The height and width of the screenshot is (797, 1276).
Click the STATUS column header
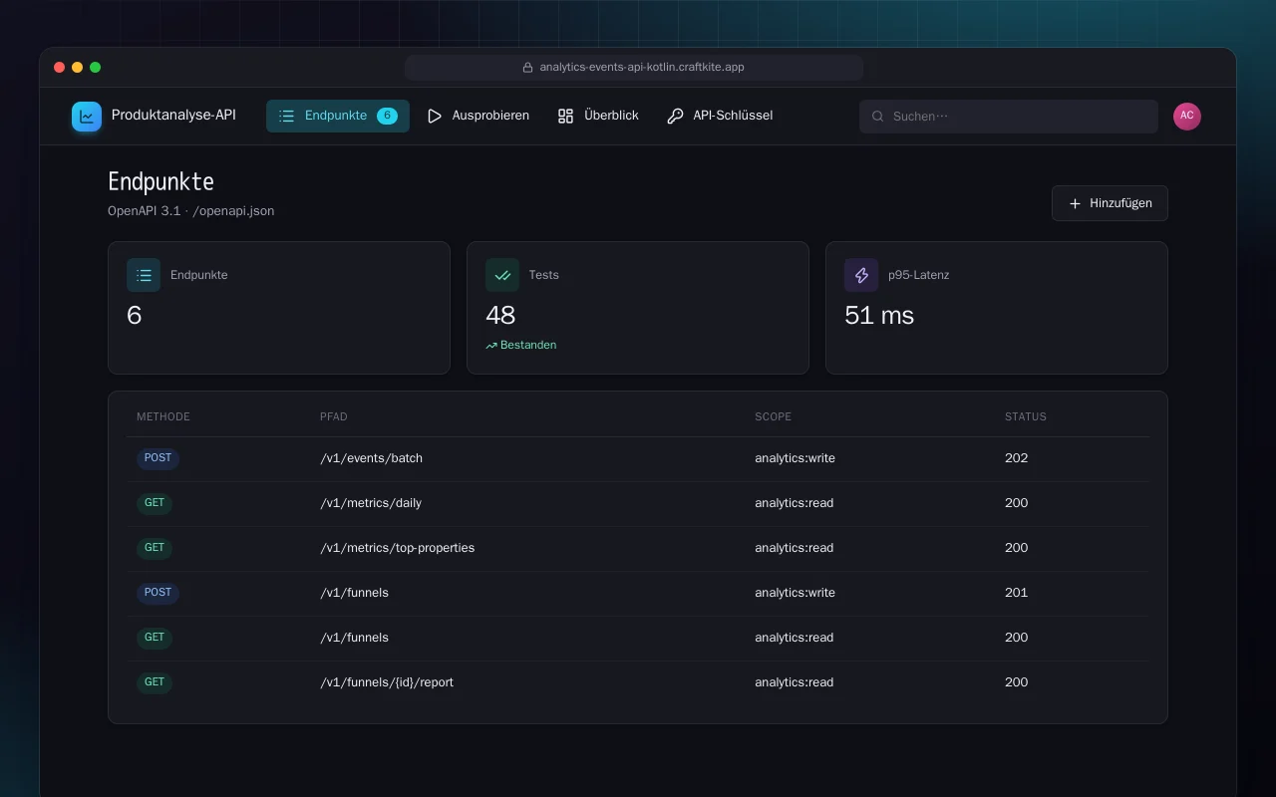[x=1026, y=416]
